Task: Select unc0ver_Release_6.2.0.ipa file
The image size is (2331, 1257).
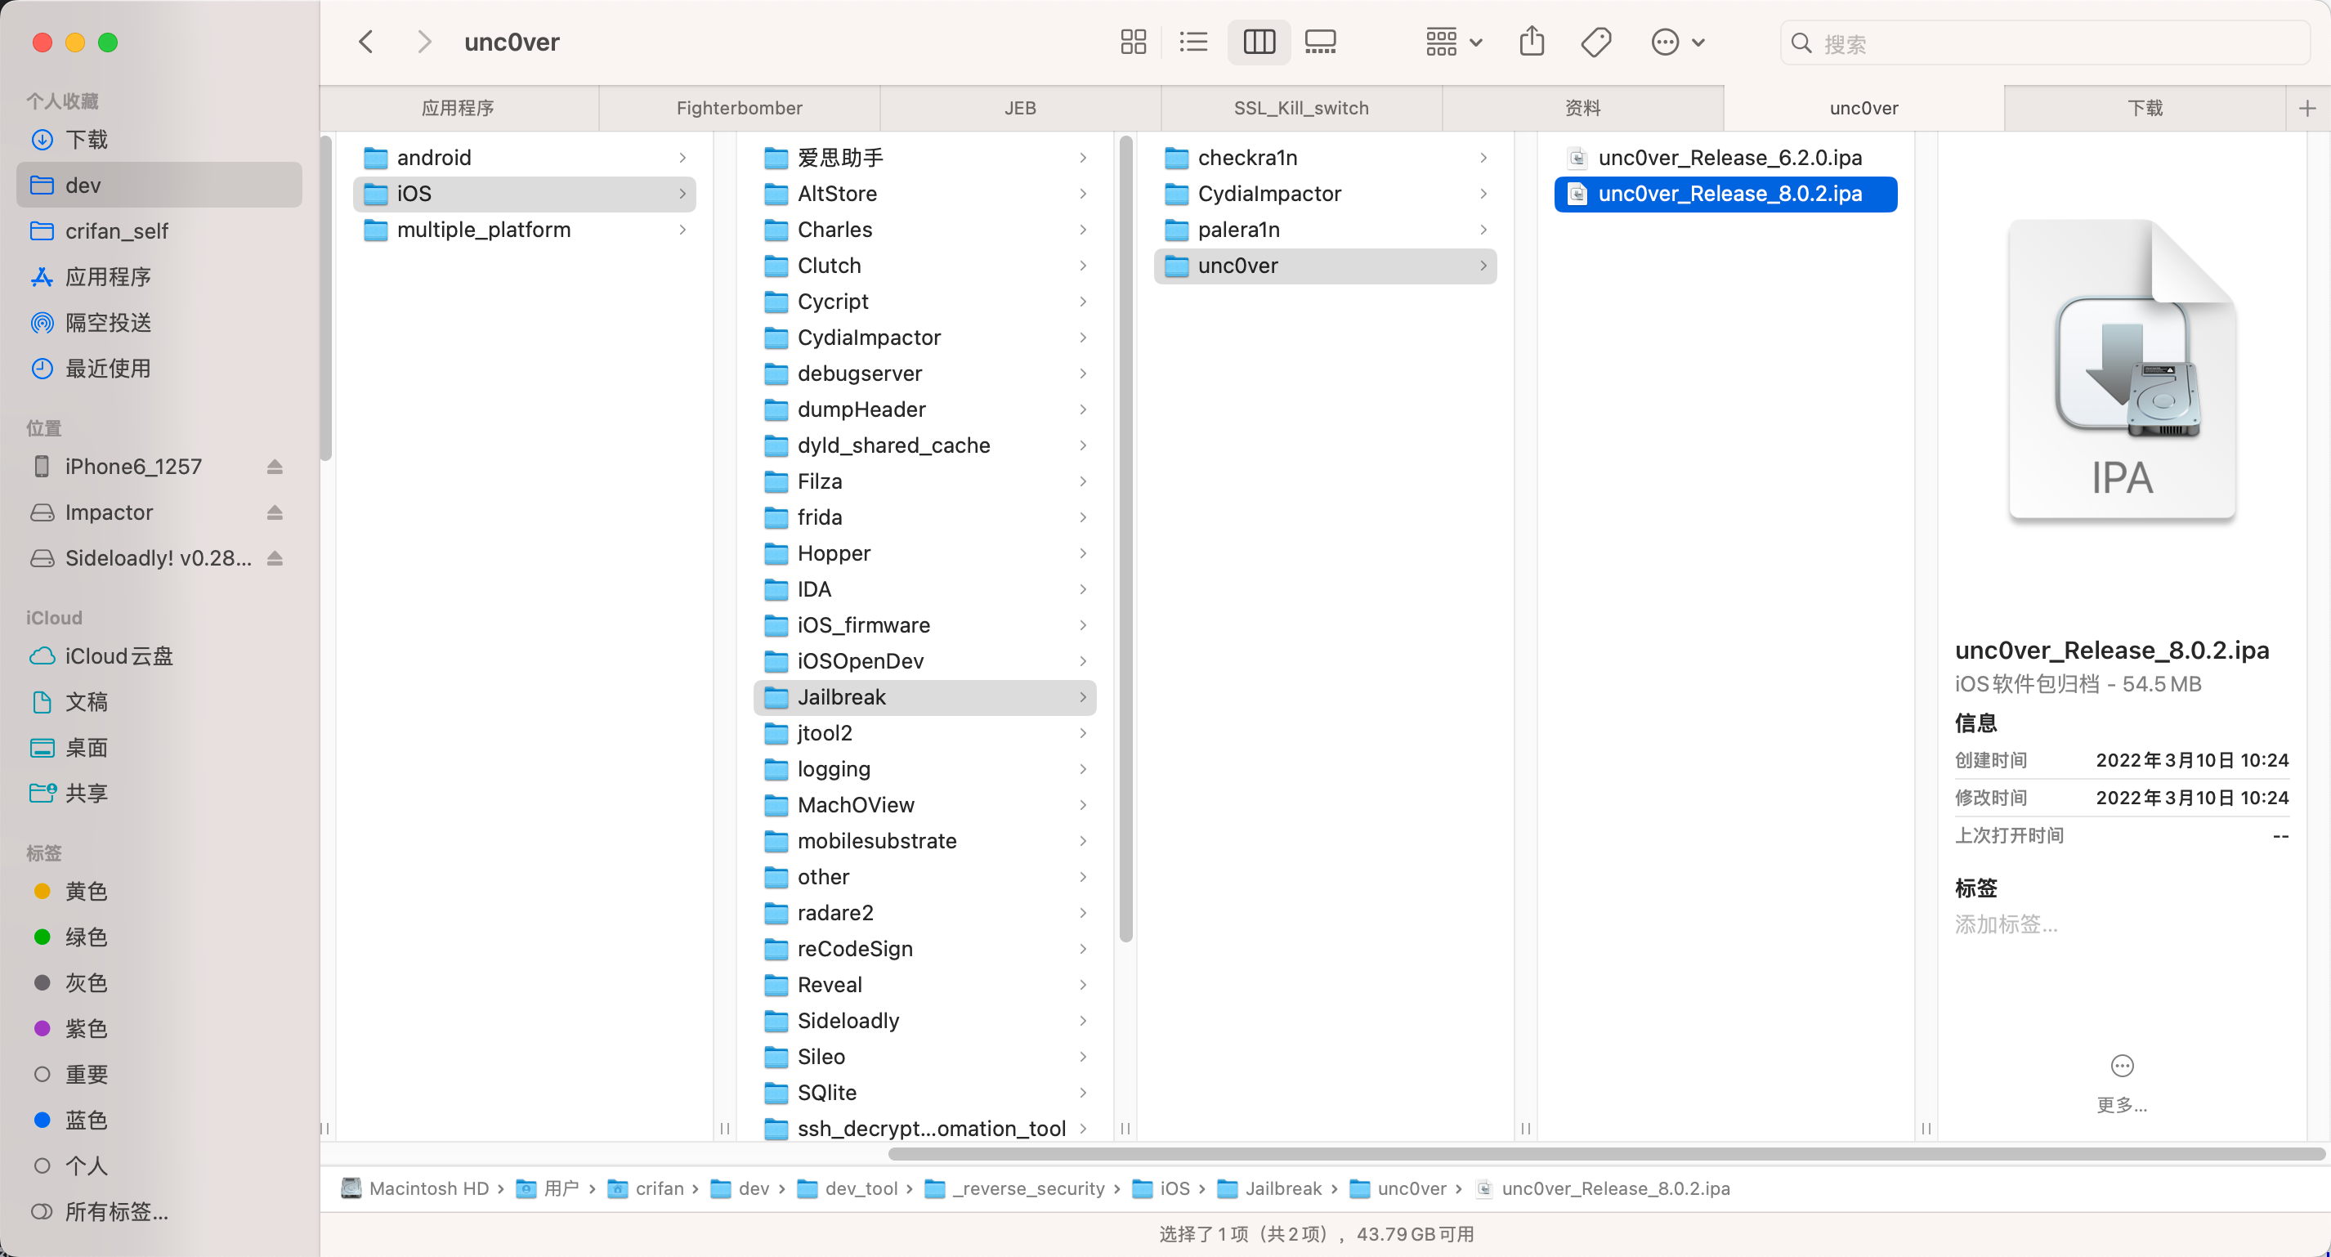Action: click(1725, 158)
